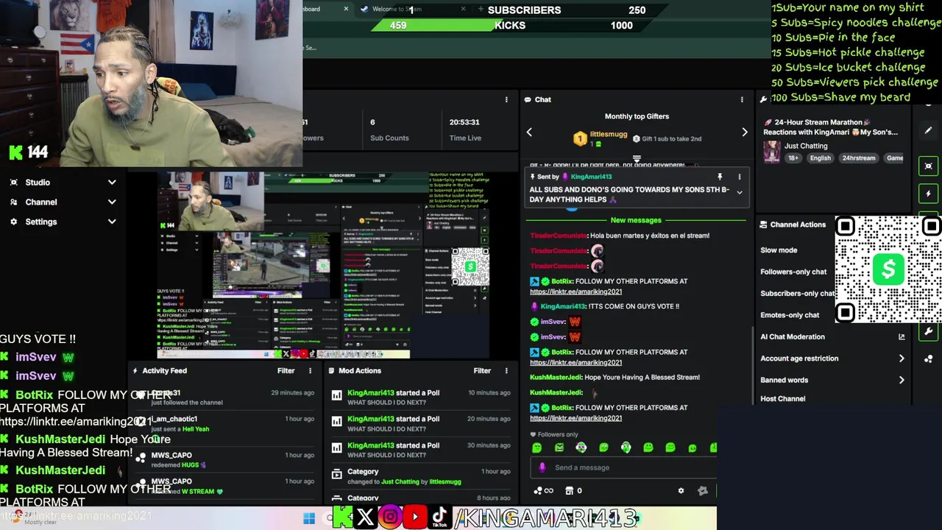This screenshot has width=942, height=530.
Task: Click MWS_CAPO redeemed W STREAM activity entry
Action: point(224,486)
